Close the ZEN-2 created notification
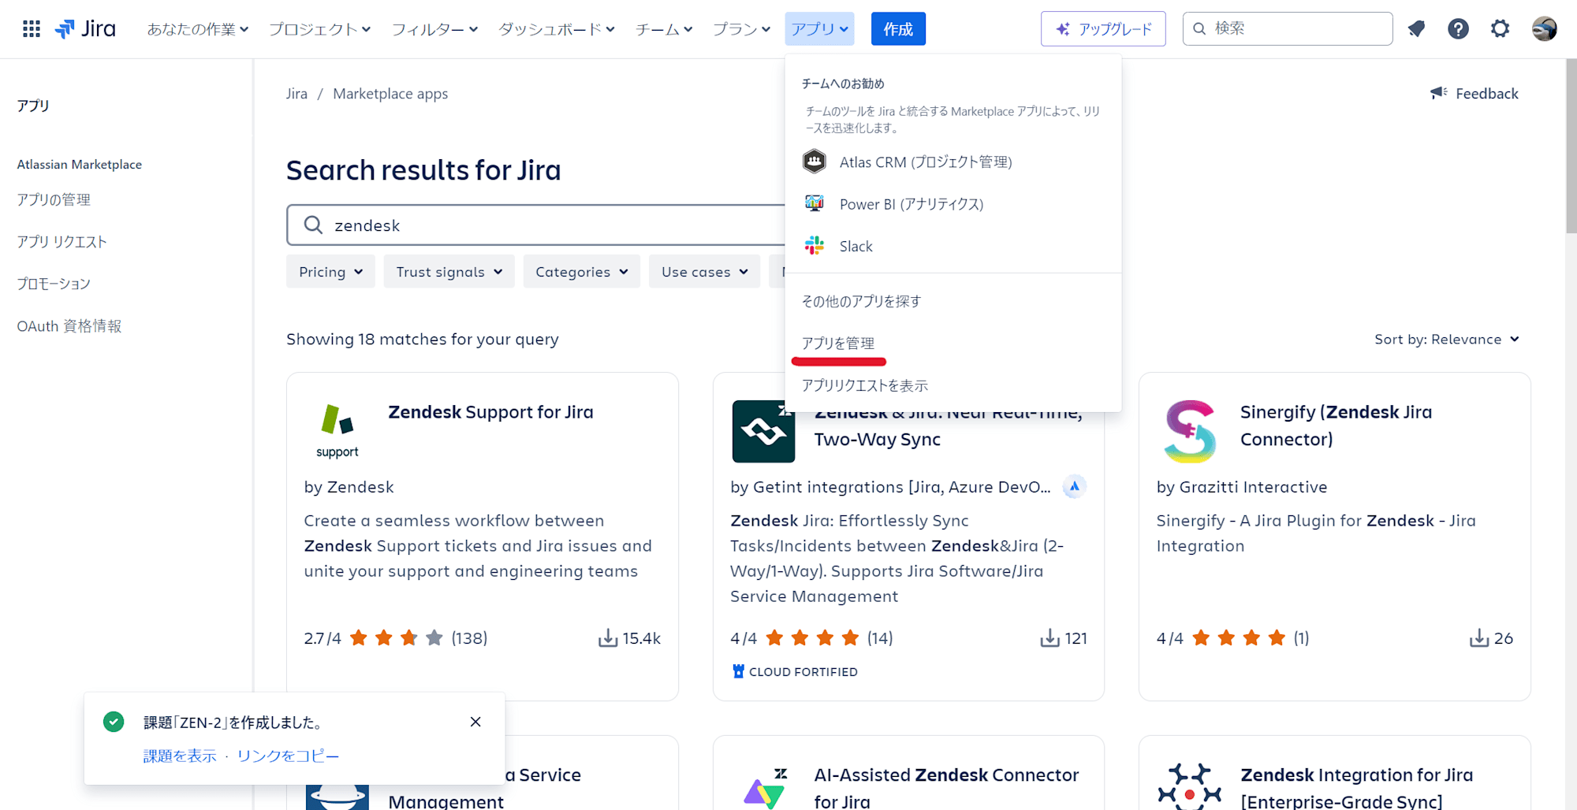The width and height of the screenshot is (1577, 810). [x=475, y=722]
